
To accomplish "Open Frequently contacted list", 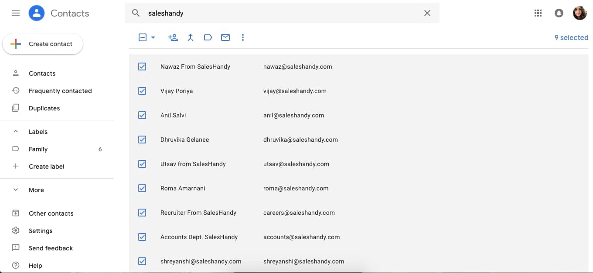I will pos(60,91).
